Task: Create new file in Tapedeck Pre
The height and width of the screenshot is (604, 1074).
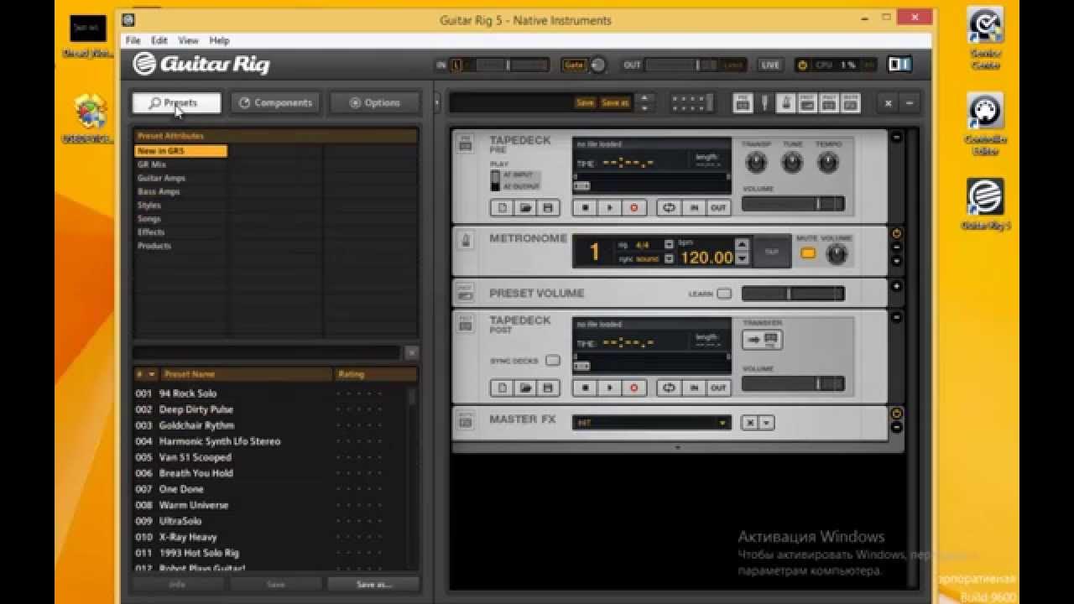Action: pyautogui.click(x=502, y=207)
